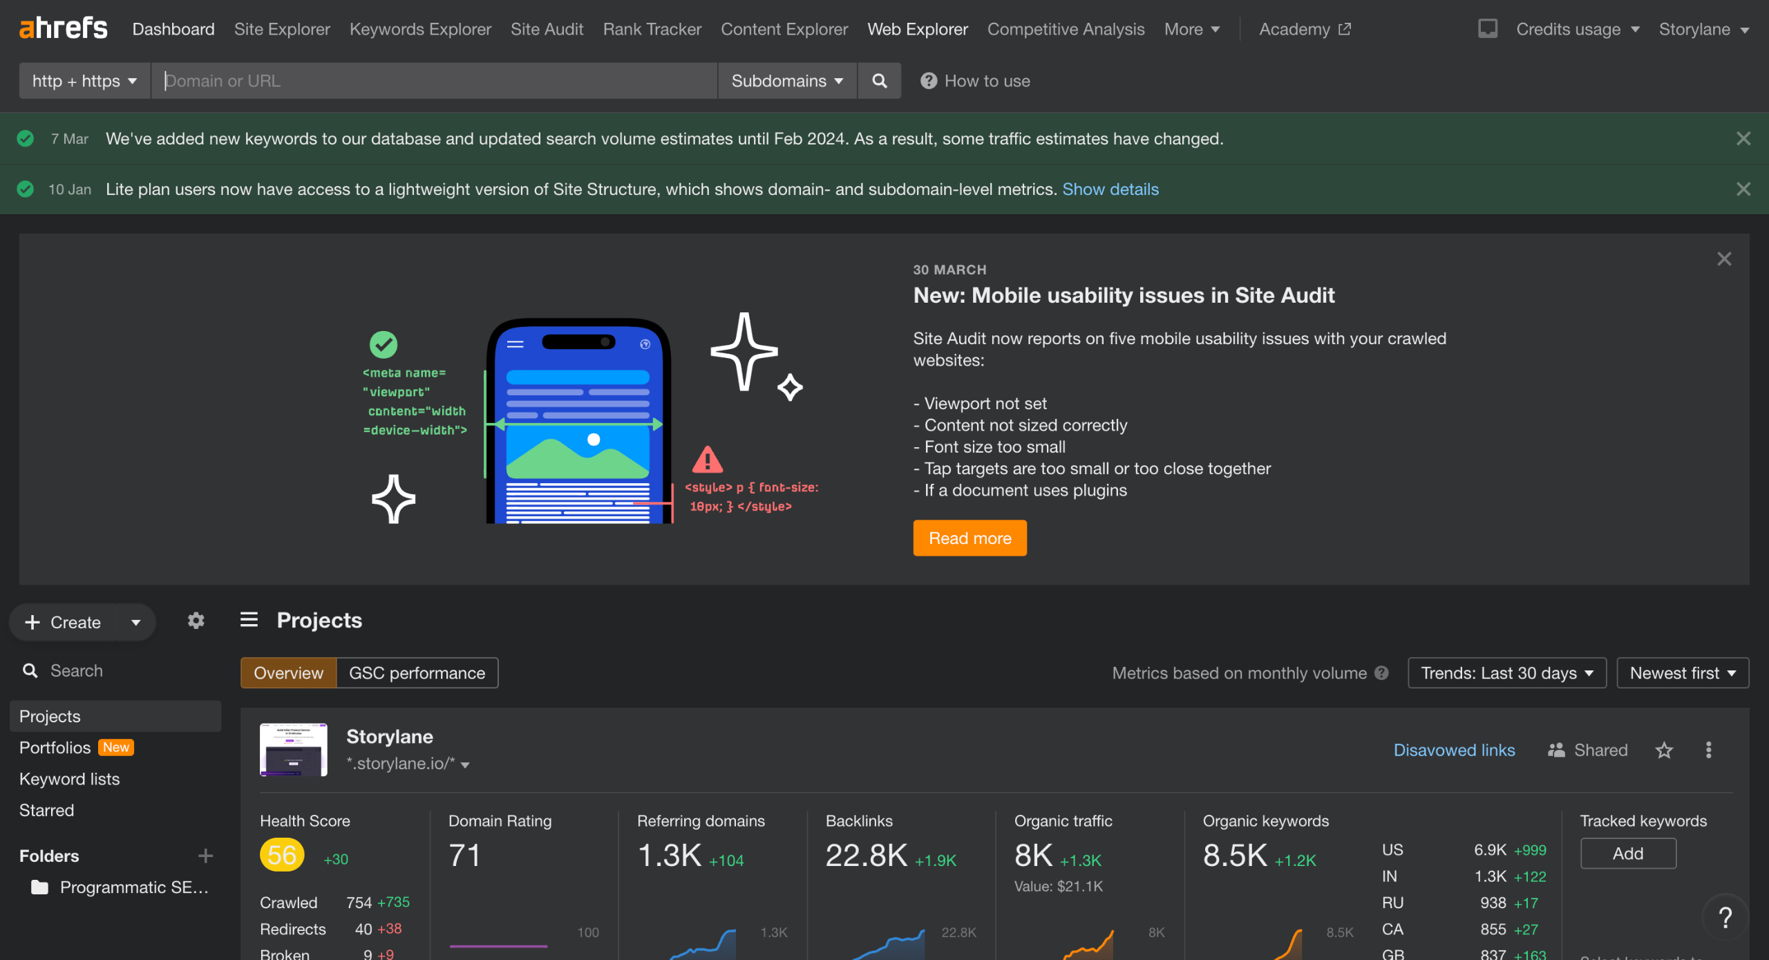Click the Shared people icon
The height and width of the screenshot is (960, 1769).
[1556, 750]
